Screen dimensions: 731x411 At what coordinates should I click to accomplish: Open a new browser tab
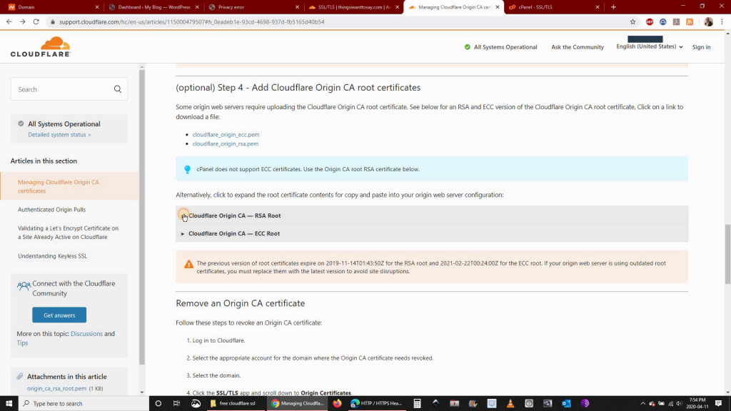tap(613, 7)
